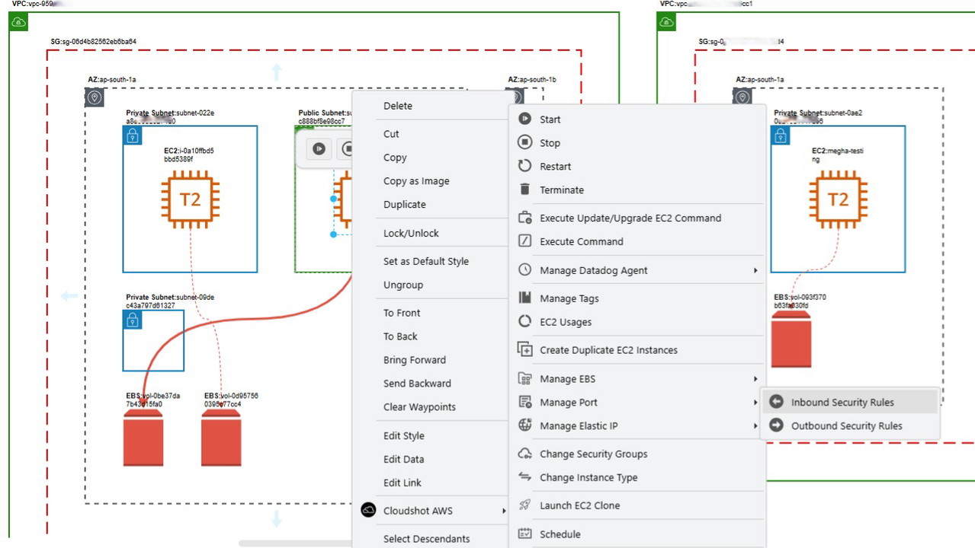Click the Stop instance icon in submenu
The height and width of the screenshot is (548, 975).
click(x=524, y=142)
